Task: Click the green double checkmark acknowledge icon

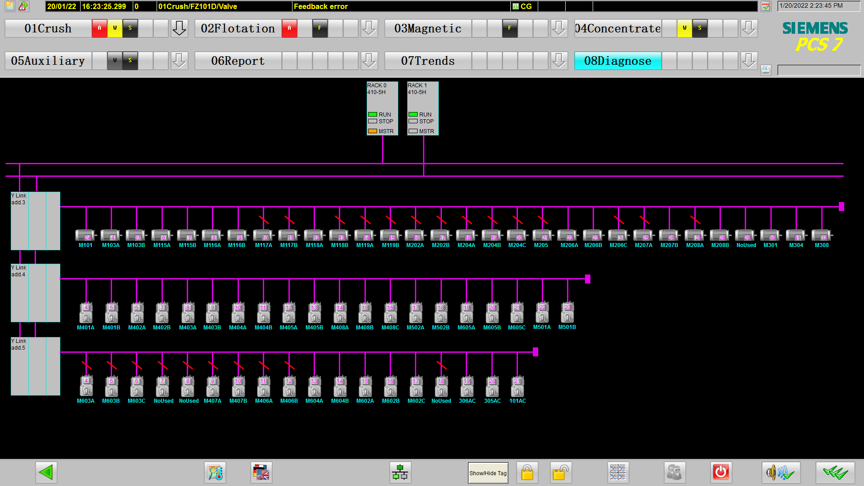Action: coord(835,472)
